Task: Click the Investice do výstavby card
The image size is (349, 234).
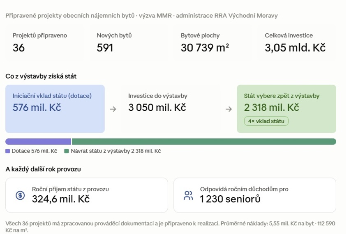Action: point(171,109)
